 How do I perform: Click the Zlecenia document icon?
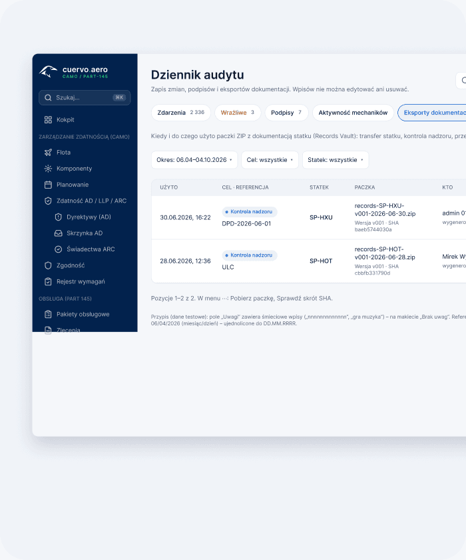tap(48, 329)
